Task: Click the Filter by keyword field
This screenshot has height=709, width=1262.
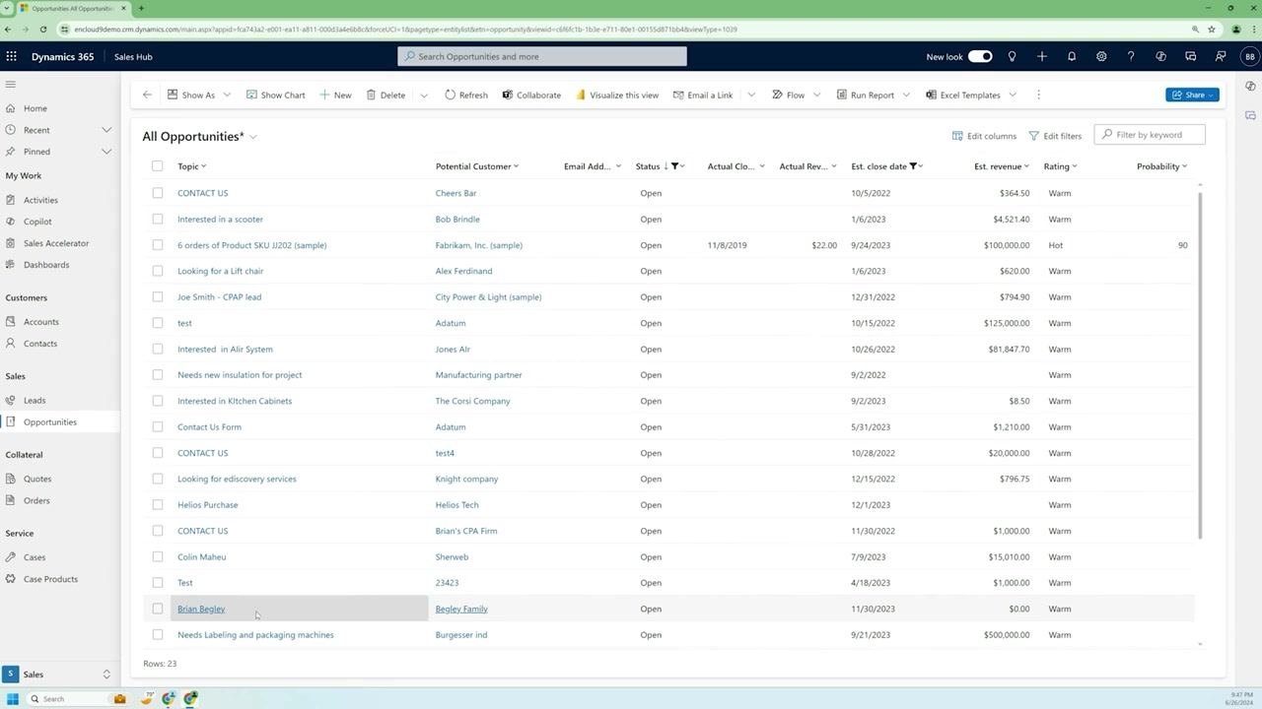Action: pyautogui.click(x=1150, y=135)
